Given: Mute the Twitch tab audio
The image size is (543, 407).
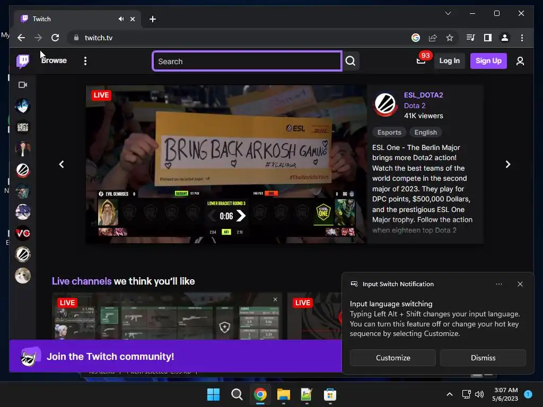Looking at the screenshot, I should (x=121, y=19).
